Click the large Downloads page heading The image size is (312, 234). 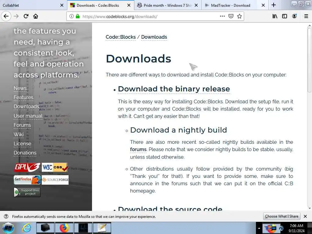pos(139,59)
